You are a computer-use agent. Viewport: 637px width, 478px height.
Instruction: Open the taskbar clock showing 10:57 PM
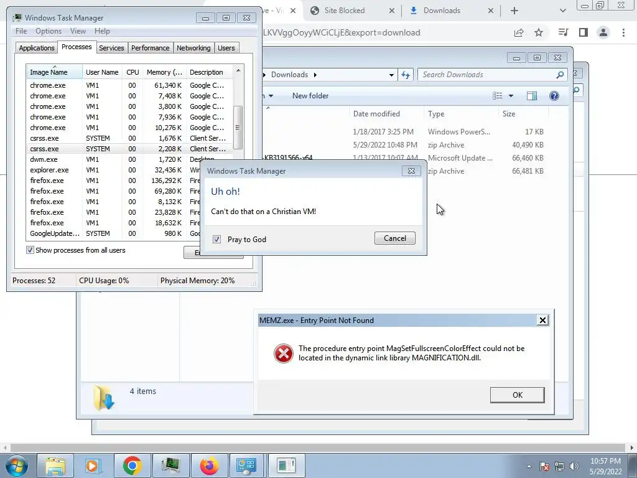pos(605,466)
